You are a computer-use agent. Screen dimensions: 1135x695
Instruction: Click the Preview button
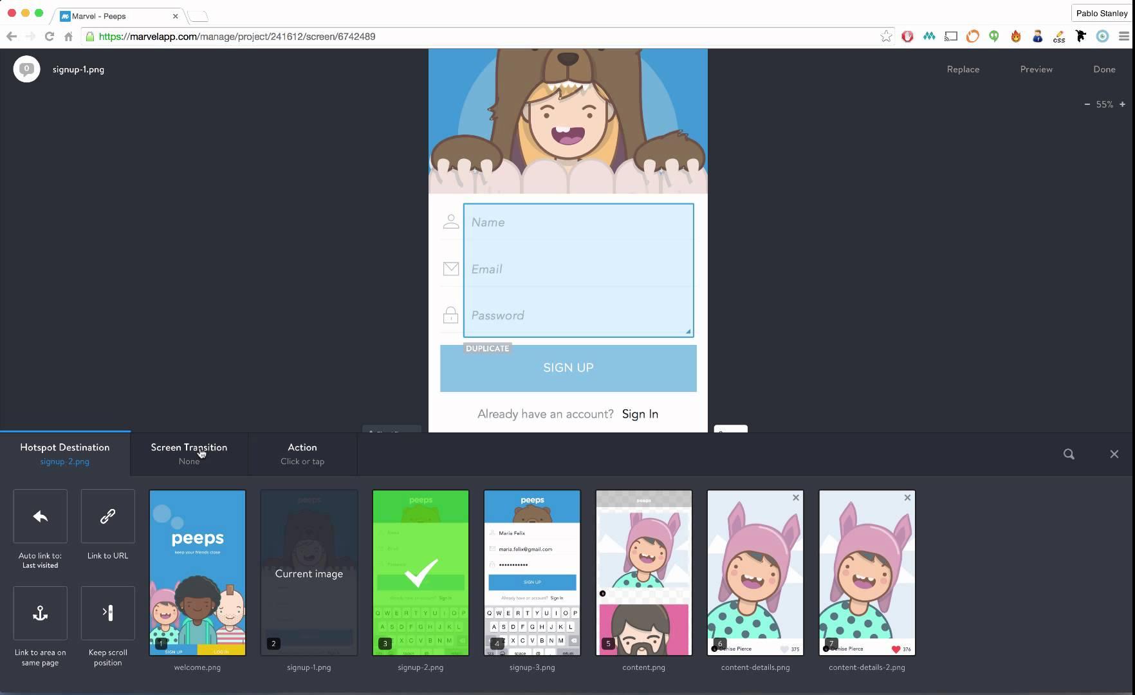coord(1036,69)
